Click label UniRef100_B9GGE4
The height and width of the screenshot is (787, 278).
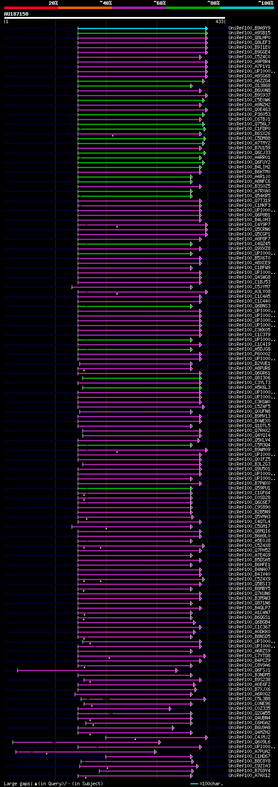(249, 52)
